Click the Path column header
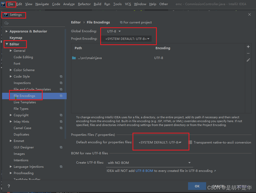The width and height of the screenshot is (256, 193). [x=78, y=48]
